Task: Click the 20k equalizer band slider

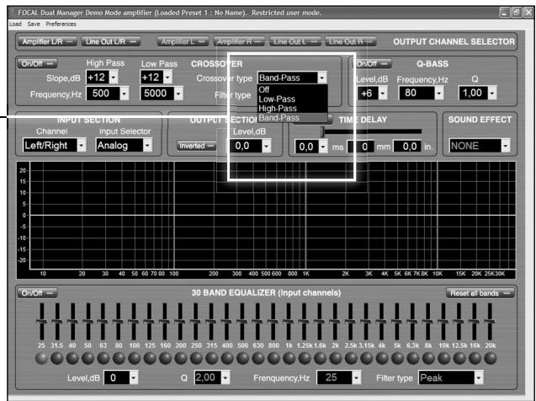Action: pos(490,322)
